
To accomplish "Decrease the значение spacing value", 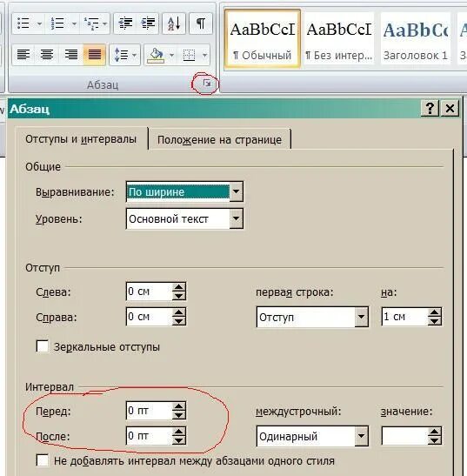I will [435, 440].
